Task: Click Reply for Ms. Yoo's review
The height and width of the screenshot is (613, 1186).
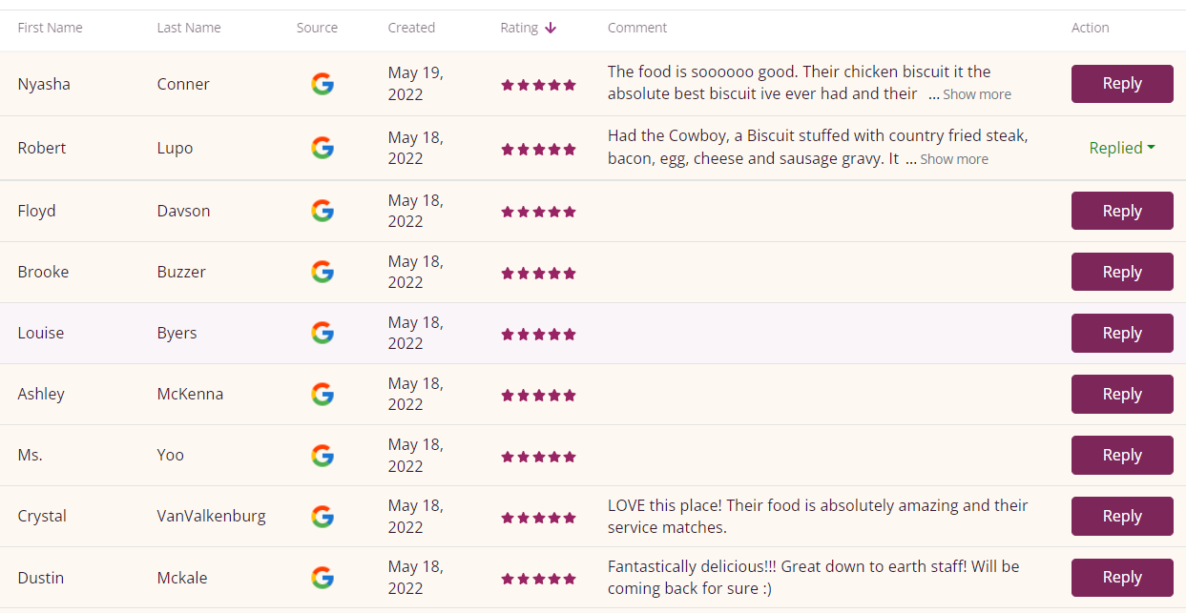Action: (1122, 455)
